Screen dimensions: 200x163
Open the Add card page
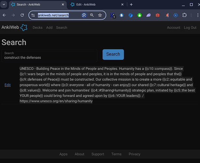[x=49, y=28]
